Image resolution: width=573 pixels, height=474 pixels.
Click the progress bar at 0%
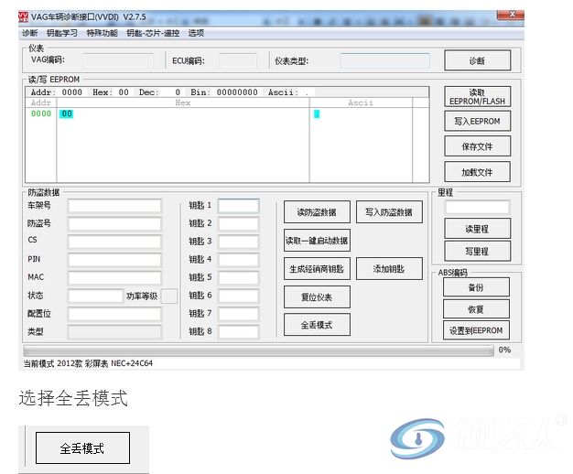[258, 350]
